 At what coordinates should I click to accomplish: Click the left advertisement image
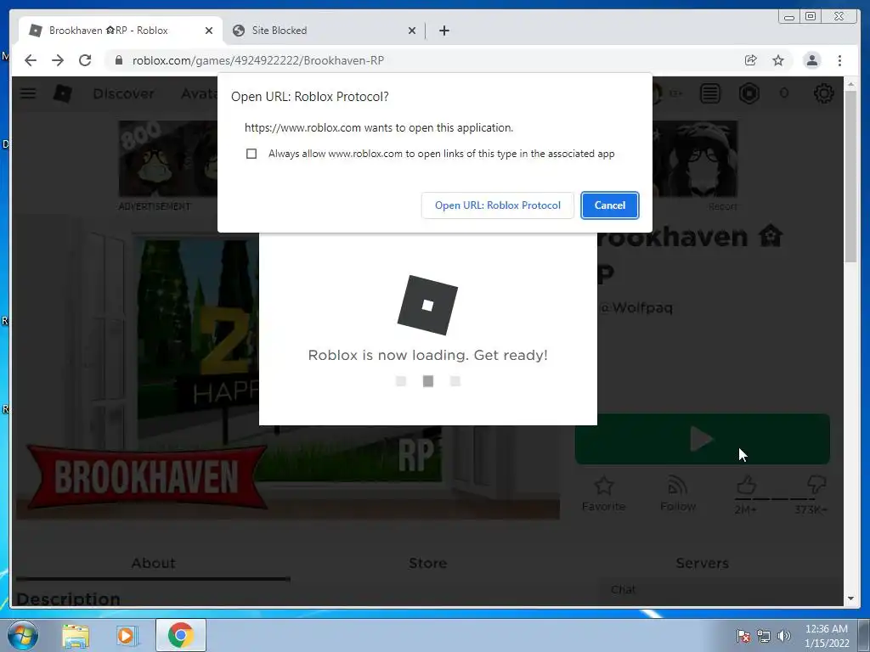[x=168, y=159]
